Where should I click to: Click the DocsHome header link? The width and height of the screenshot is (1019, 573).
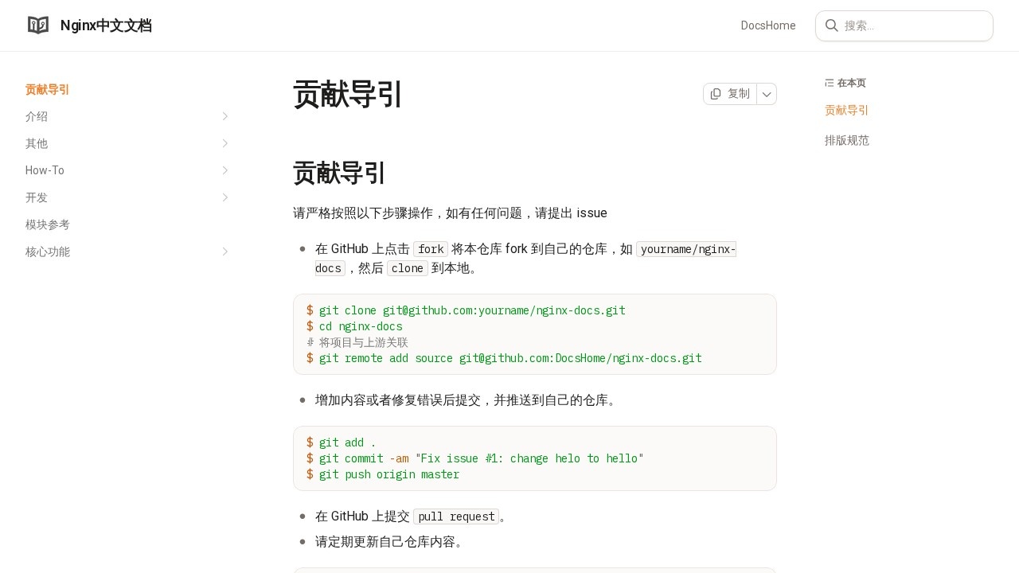(768, 25)
